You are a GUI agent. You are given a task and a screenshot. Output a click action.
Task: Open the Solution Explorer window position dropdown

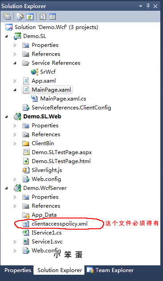tap(141, 6)
